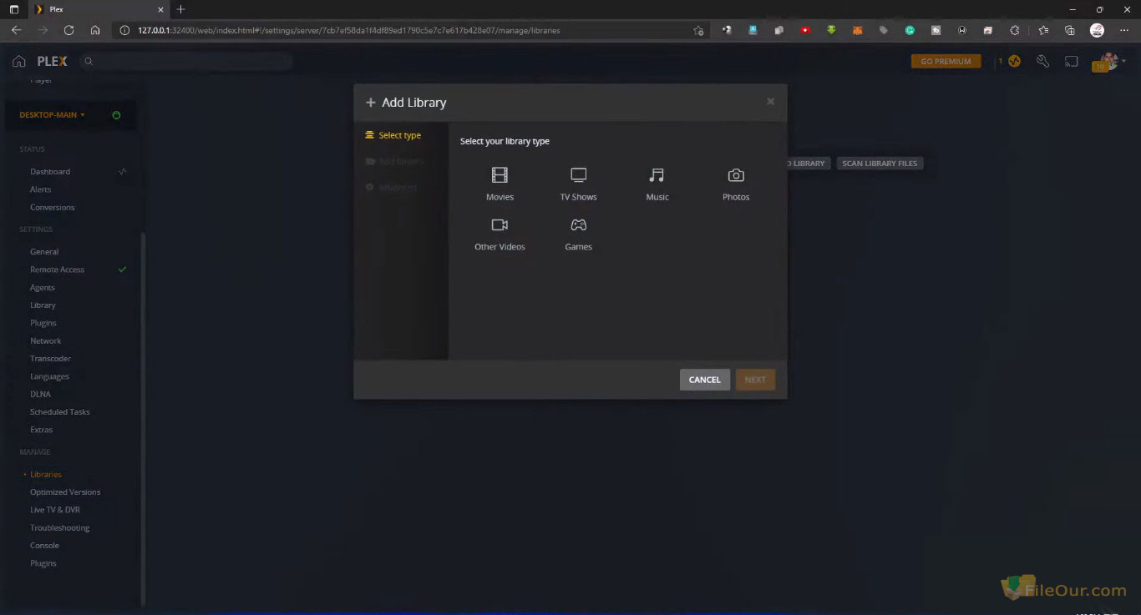Click the Plex logo
1141x615 pixels.
[x=53, y=61]
